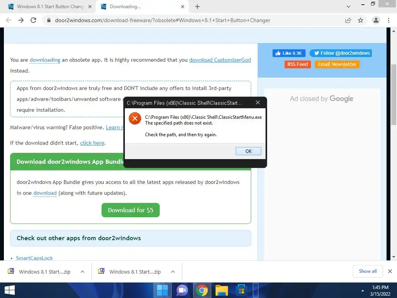Click the address bar URL
This screenshot has width=397, height=298.
[x=162, y=20]
